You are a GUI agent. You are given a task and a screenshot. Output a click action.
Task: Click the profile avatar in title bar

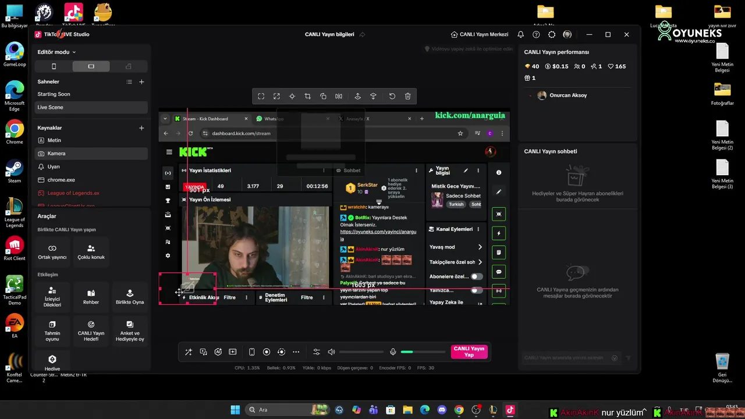(x=567, y=34)
